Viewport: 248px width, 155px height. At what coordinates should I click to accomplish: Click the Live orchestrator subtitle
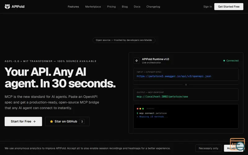pyautogui.click(x=151, y=63)
